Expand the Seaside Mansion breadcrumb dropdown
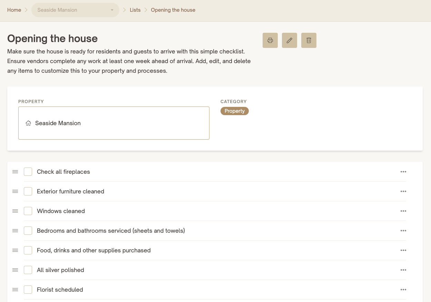This screenshot has height=302, width=431. tap(75, 10)
